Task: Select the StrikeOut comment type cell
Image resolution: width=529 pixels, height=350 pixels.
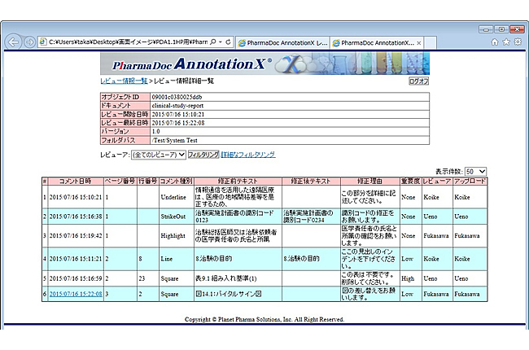Action: 176,217
